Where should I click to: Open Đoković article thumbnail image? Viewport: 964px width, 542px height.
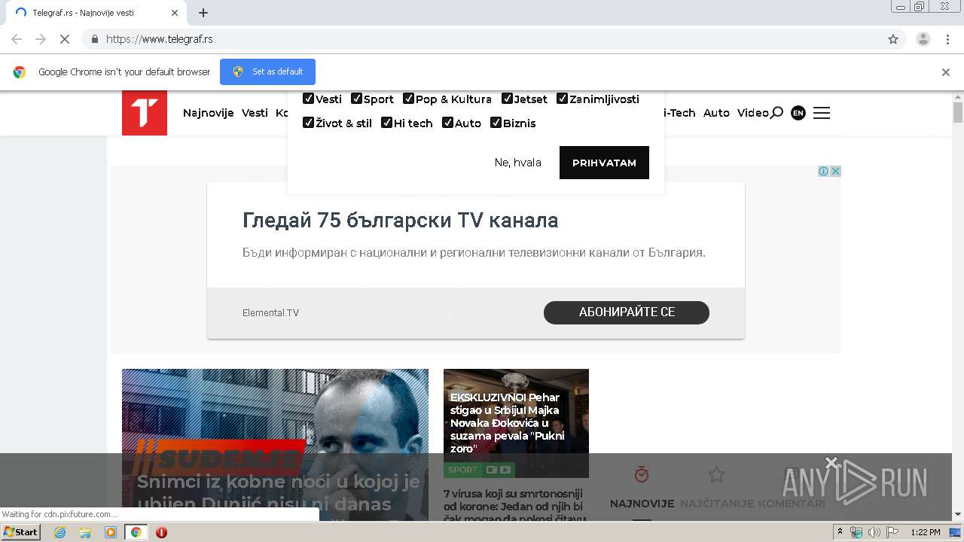pyautogui.click(x=516, y=423)
